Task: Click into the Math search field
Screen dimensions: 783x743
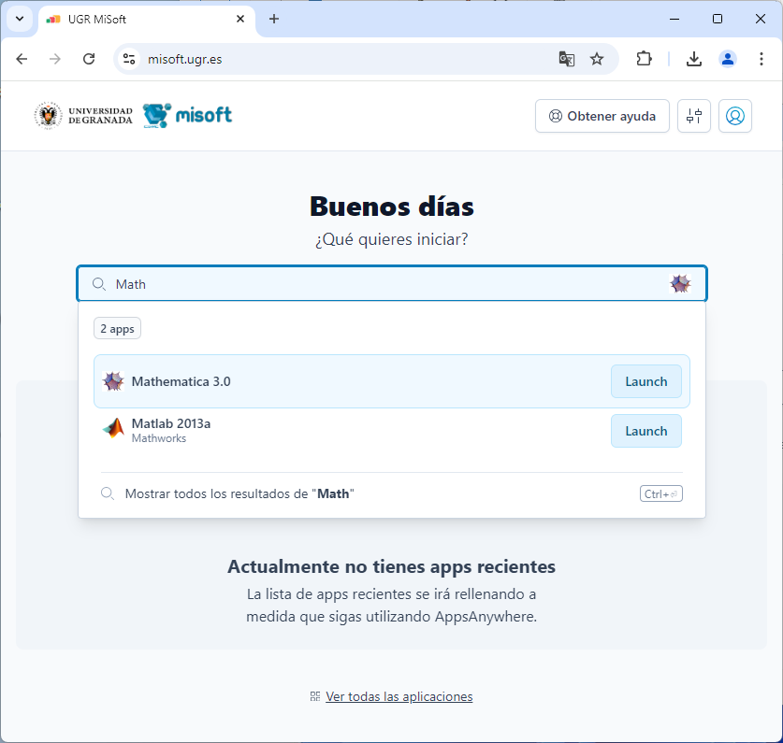Action: click(391, 283)
